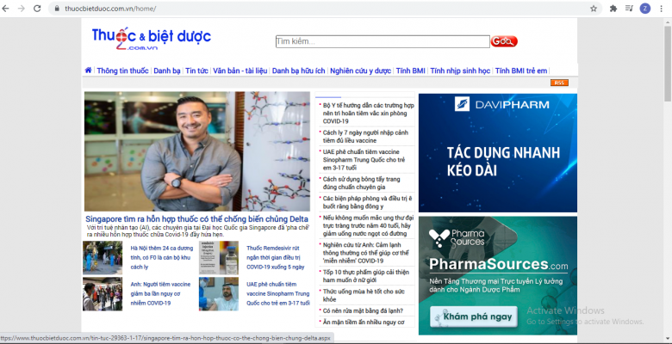
Task: Click the Tìm kiếm search field
Action: pos(382,41)
